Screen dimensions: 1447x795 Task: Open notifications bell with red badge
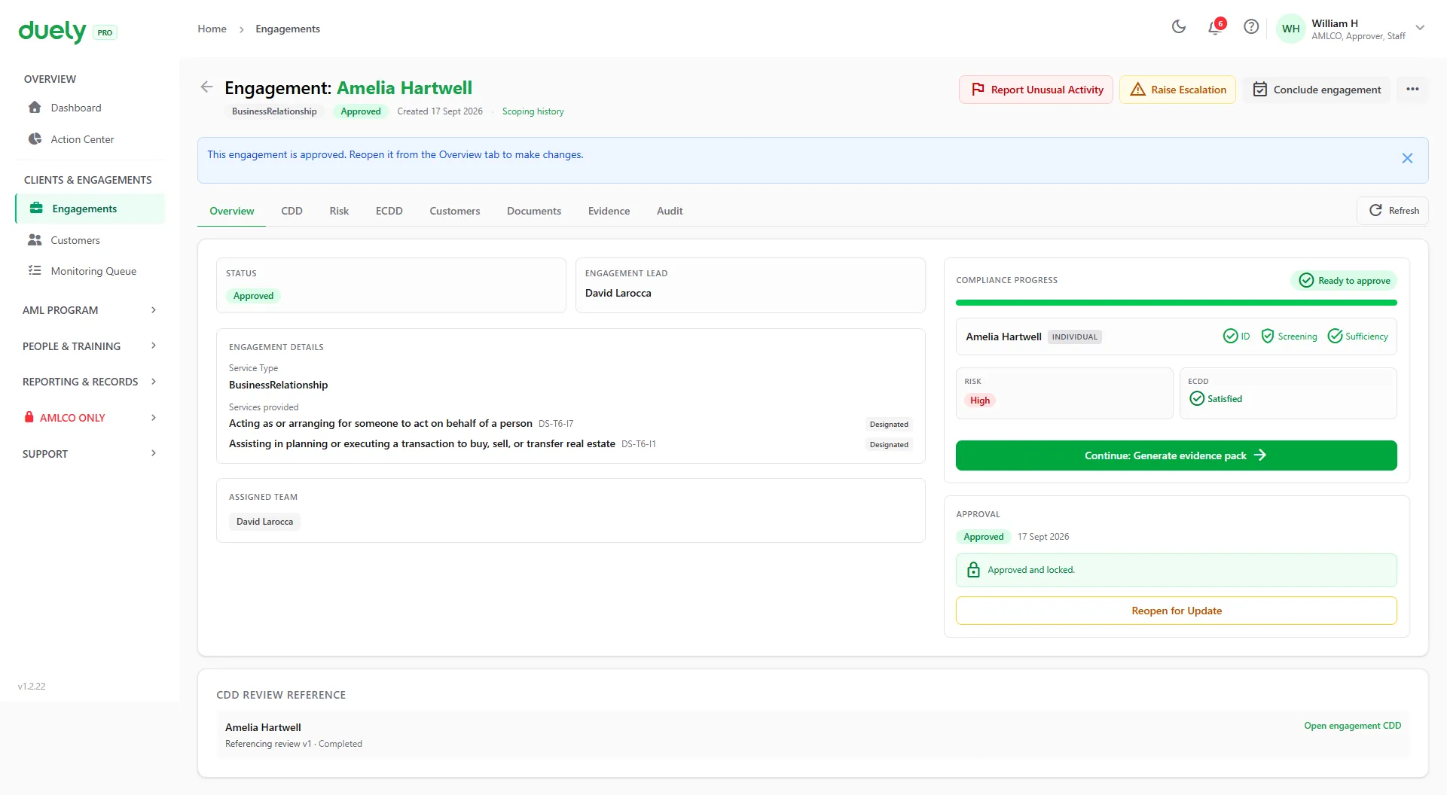[x=1215, y=27]
